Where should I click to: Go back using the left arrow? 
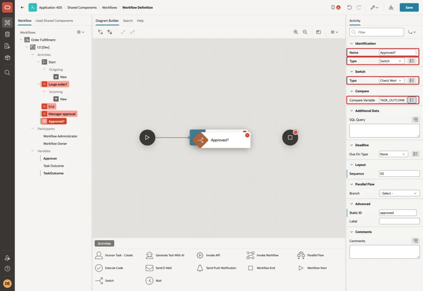[x=22, y=7]
